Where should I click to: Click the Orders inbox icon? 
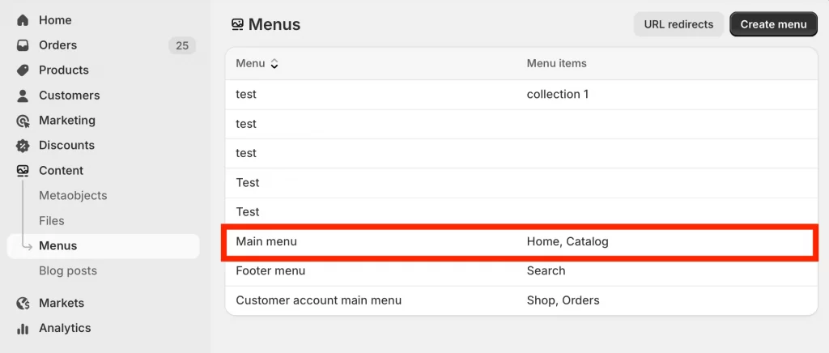click(x=23, y=45)
